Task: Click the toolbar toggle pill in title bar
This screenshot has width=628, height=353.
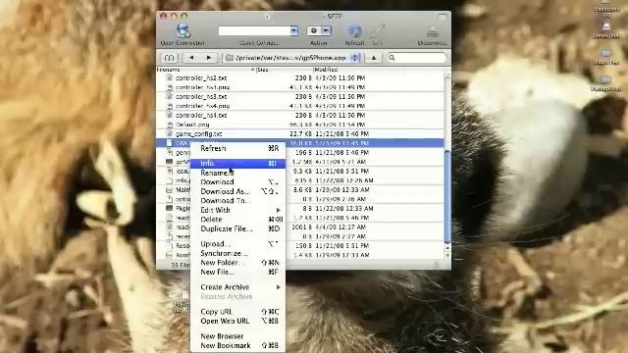Action: point(443,17)
